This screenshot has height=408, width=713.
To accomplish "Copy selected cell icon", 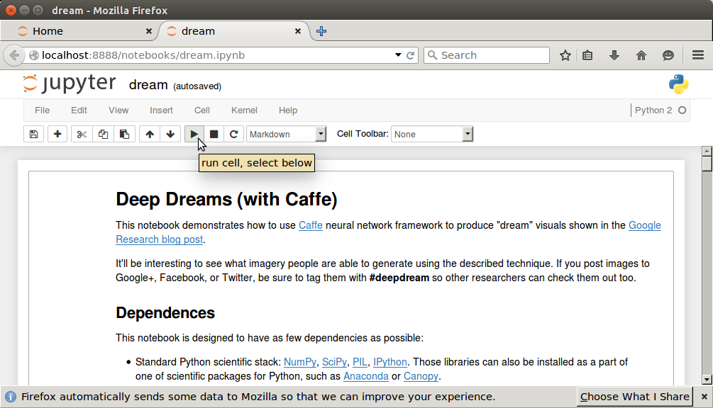I will (103, 134).
